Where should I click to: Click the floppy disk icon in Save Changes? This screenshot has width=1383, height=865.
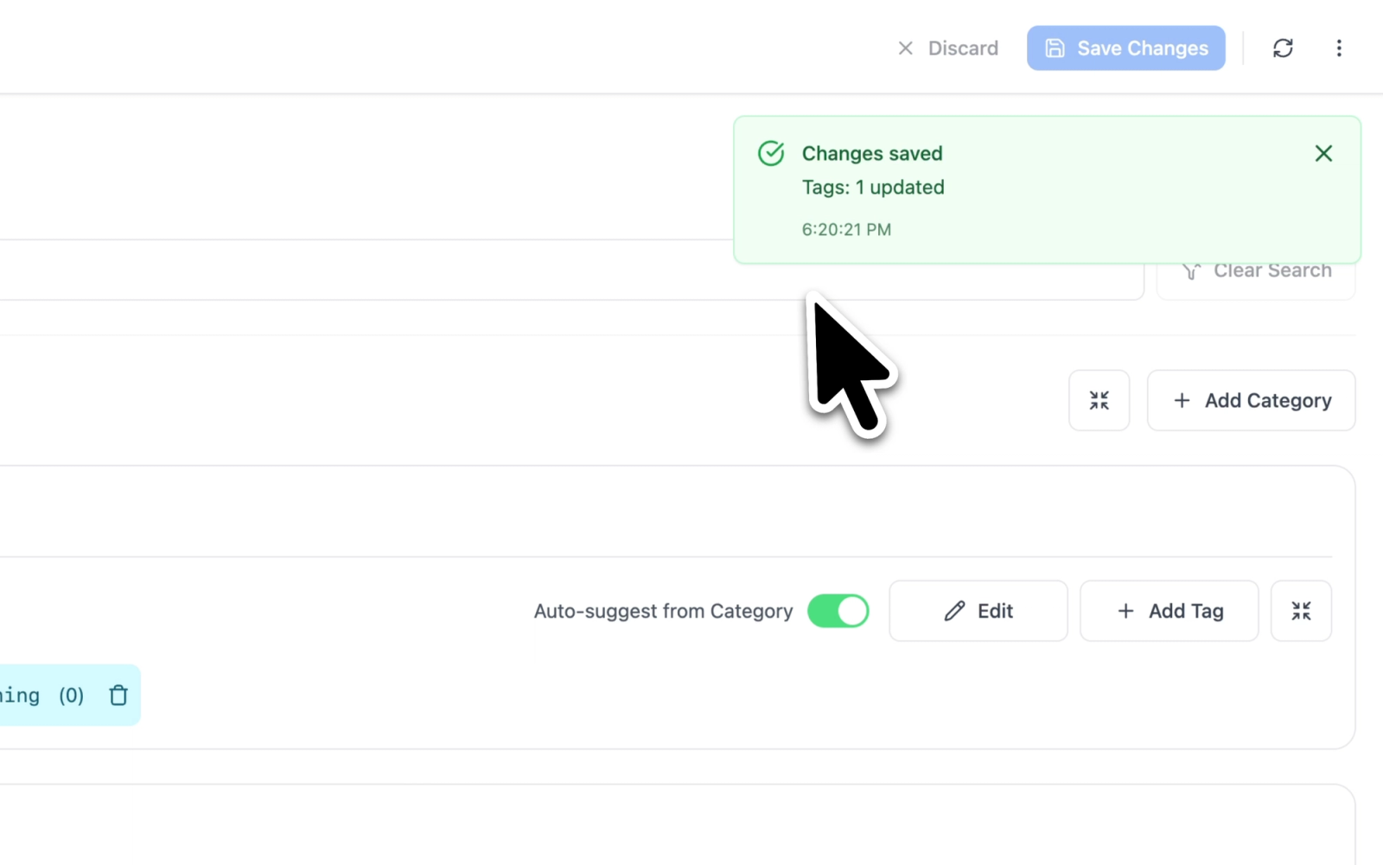tap(1055, 48)
